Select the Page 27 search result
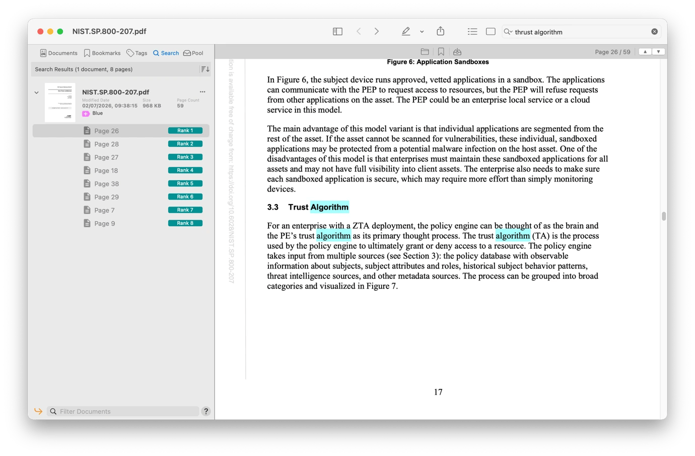Viewport: 695px width, 456px height. [x=121, y=157]
